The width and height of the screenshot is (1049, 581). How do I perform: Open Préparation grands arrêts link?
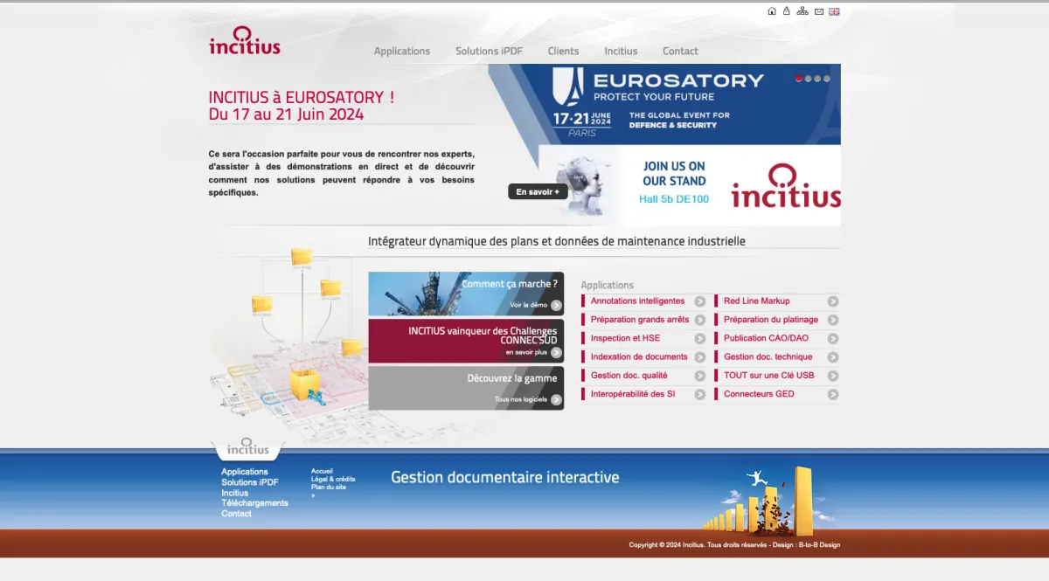point(640,320)
